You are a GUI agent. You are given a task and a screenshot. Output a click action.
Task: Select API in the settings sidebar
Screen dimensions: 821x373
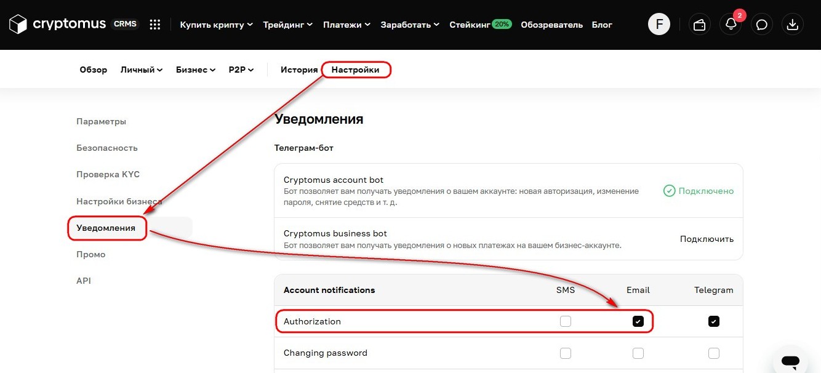tap(84, 281)
